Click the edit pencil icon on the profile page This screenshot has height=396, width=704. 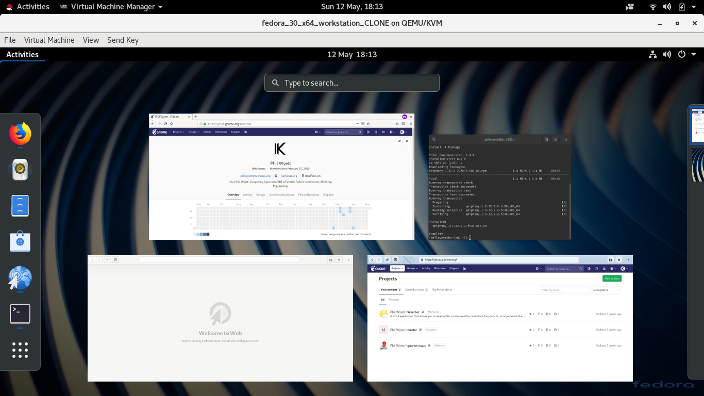tap(399, 141)
